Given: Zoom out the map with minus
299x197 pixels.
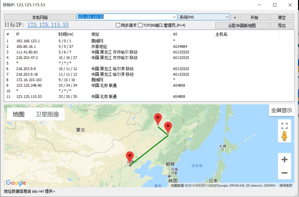Looking at the screenshot, I should (285, 173).
